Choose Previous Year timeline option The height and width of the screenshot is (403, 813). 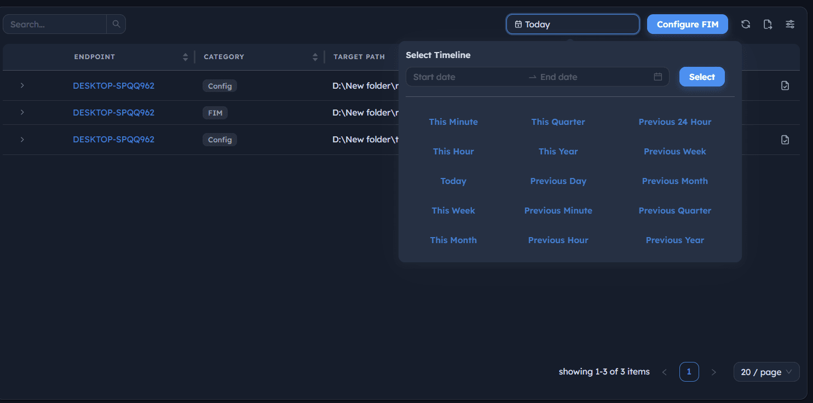674,240
